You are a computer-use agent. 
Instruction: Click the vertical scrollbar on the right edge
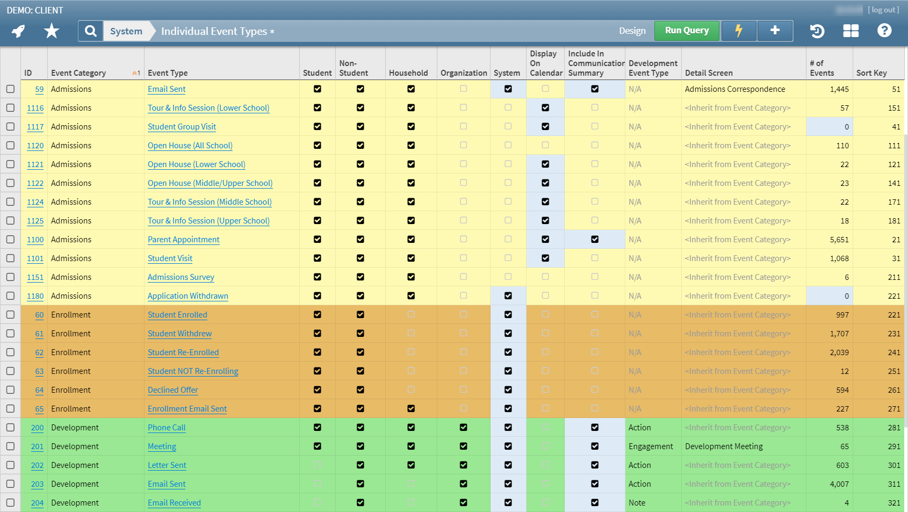click(906, 269)
